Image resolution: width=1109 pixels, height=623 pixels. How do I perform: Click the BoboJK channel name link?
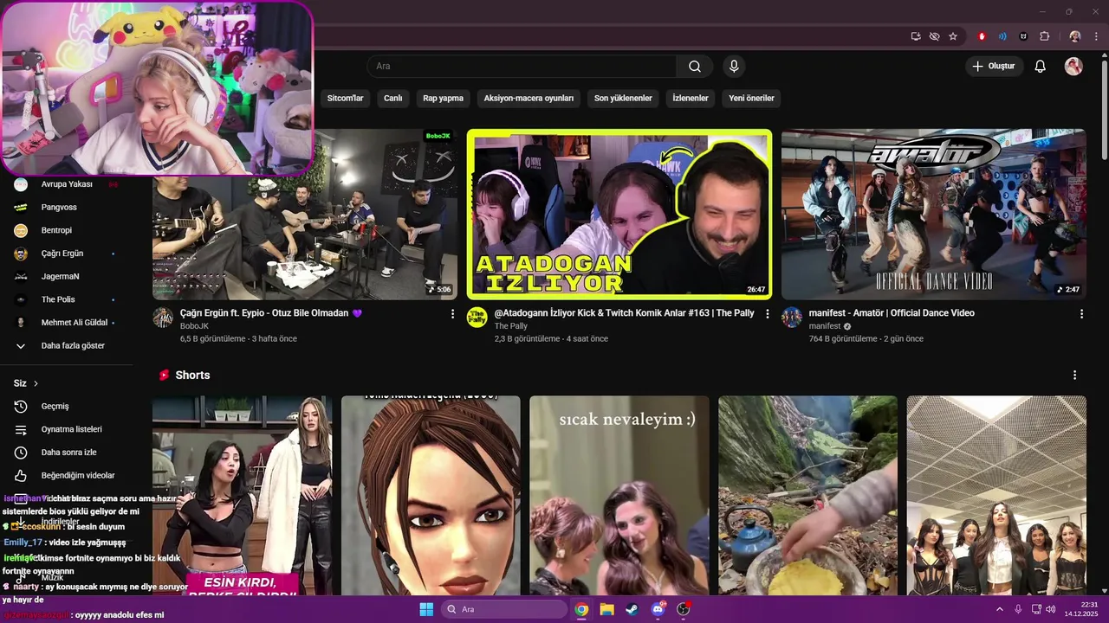[195, 326]
